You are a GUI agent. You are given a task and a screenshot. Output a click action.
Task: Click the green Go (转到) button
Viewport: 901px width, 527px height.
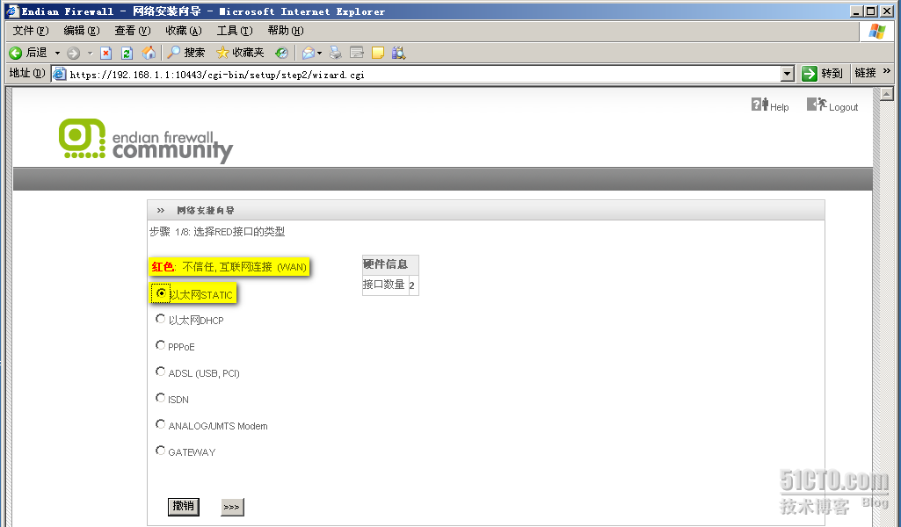[x=822, y=74]
